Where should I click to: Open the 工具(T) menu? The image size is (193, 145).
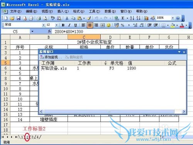(x=95, y=11)
